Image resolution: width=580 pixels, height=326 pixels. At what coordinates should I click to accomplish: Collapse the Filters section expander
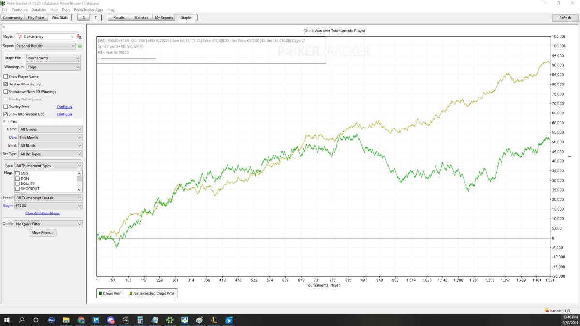point(4,122)
